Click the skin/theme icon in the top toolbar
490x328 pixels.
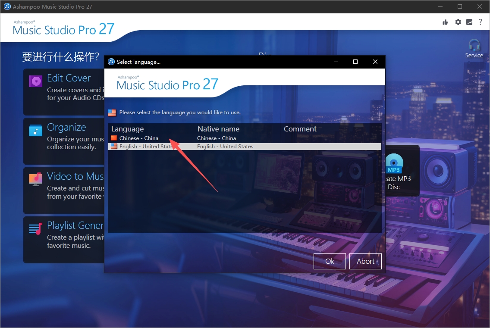469,22
